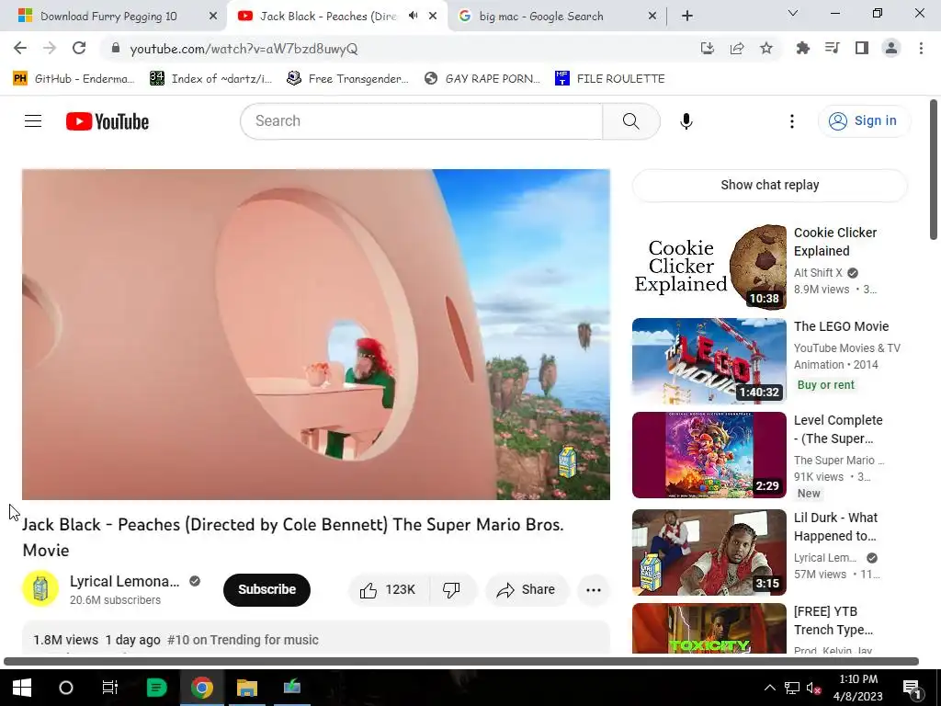941x706 pixels.
Task: Reload the current page
Action: (79, 49)
